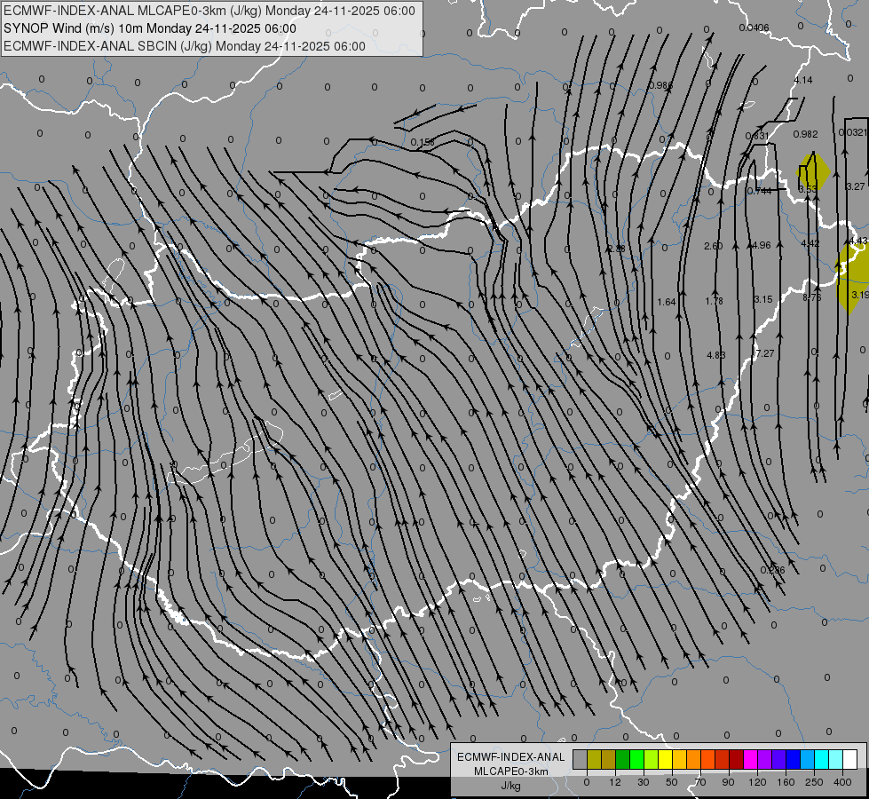Click the 4.42 map value
Viewport: 869px width, 799px height.
[x=810, y=244]
